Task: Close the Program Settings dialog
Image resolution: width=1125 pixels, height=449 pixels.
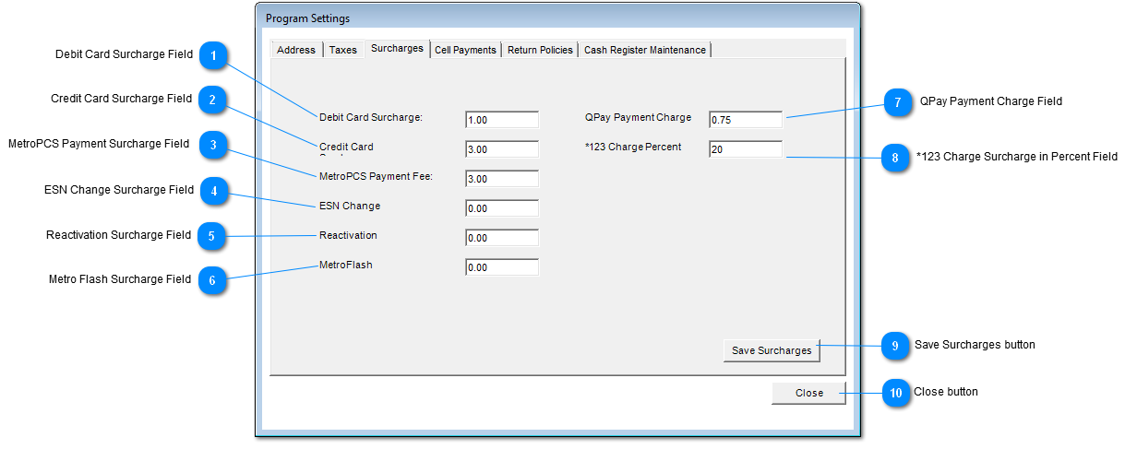Action: [809, 393]
